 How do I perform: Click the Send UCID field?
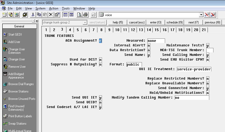pos(100,102)
